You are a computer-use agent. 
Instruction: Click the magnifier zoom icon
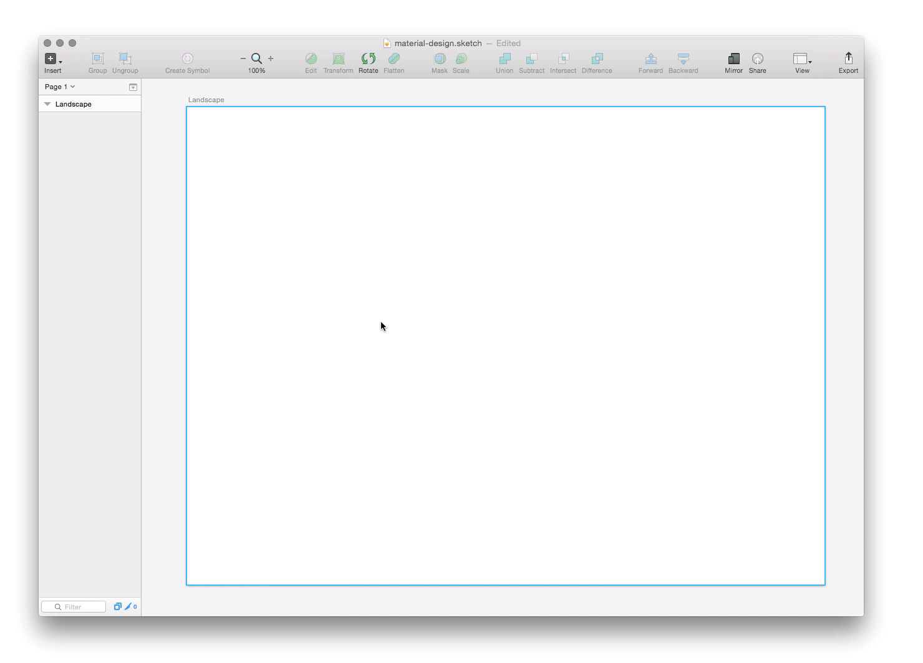point(256,59)
